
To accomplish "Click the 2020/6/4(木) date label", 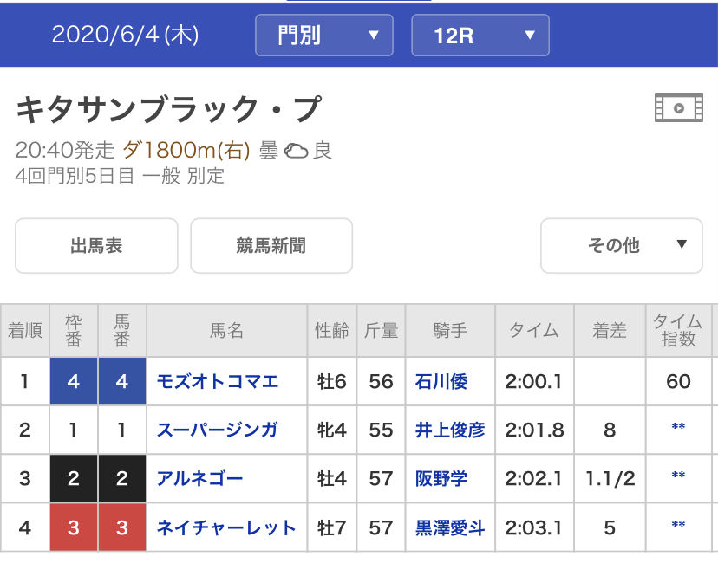I will tap(125, 35).
